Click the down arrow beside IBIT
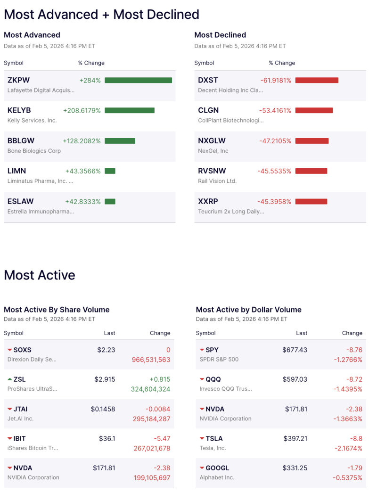Screen dimensions: 377x492 pyautogui.click(x=9, y=439)
